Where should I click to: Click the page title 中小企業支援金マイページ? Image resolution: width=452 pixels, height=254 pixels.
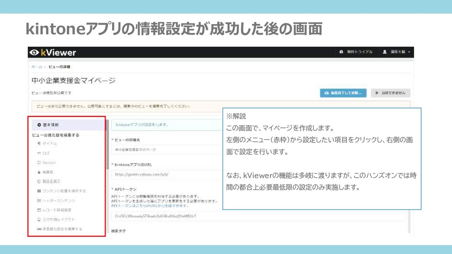[74, 80]
